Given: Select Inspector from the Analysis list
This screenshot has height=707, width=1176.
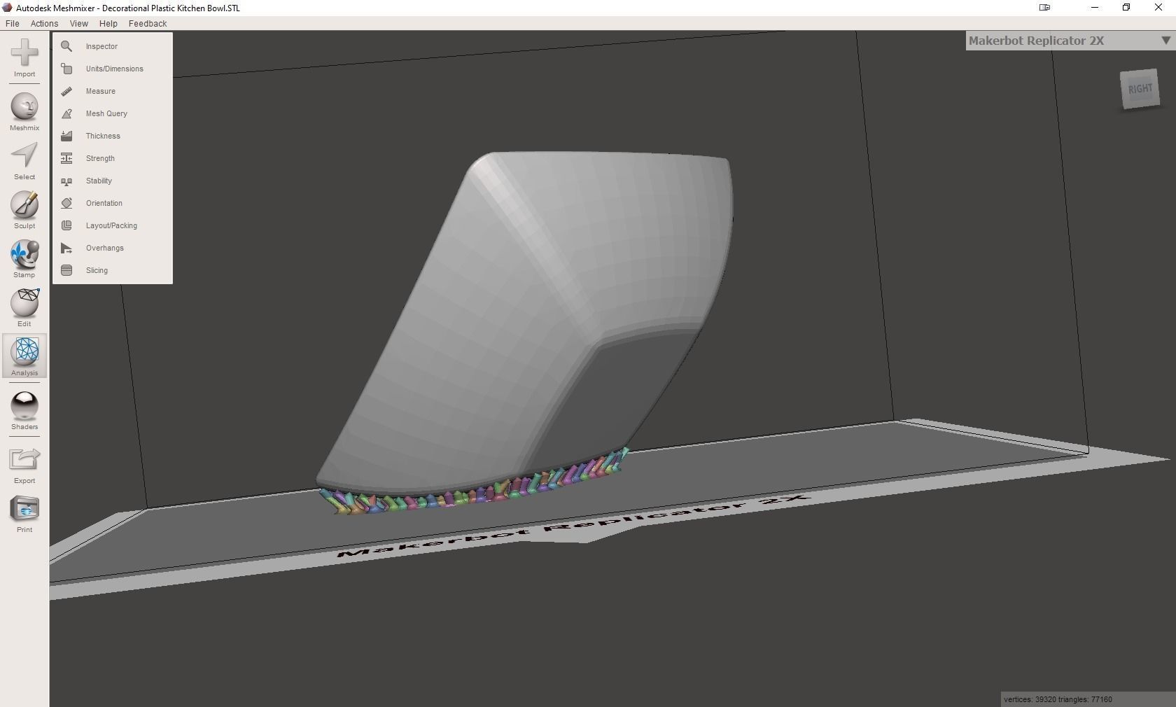Looking at the screenshot, I should click(101, 46).
